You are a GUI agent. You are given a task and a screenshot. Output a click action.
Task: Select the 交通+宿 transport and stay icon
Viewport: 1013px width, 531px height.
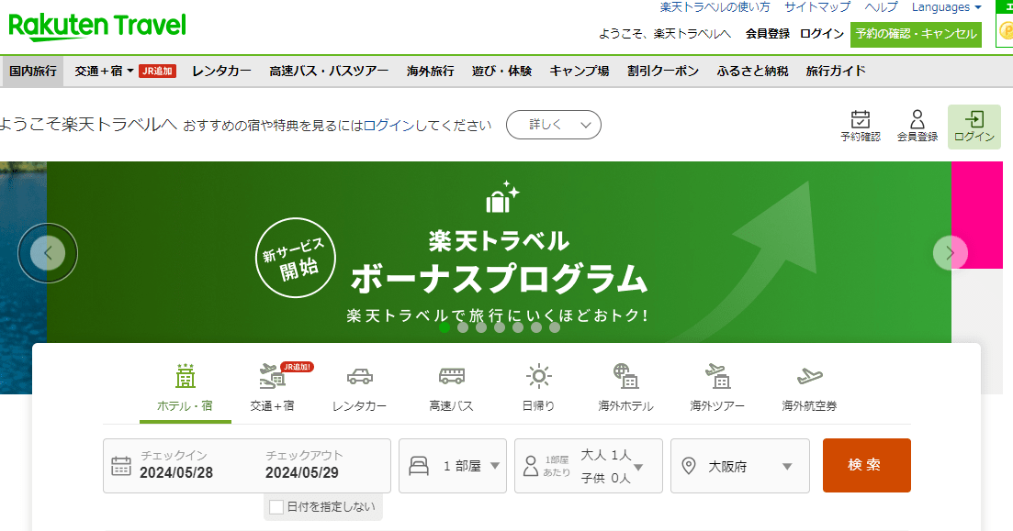(x=272, y=377)
